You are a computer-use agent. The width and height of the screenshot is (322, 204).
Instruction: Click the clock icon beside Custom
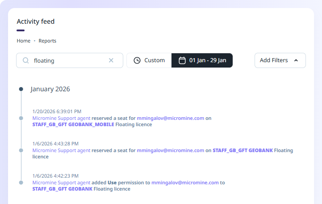pos(137,60)
